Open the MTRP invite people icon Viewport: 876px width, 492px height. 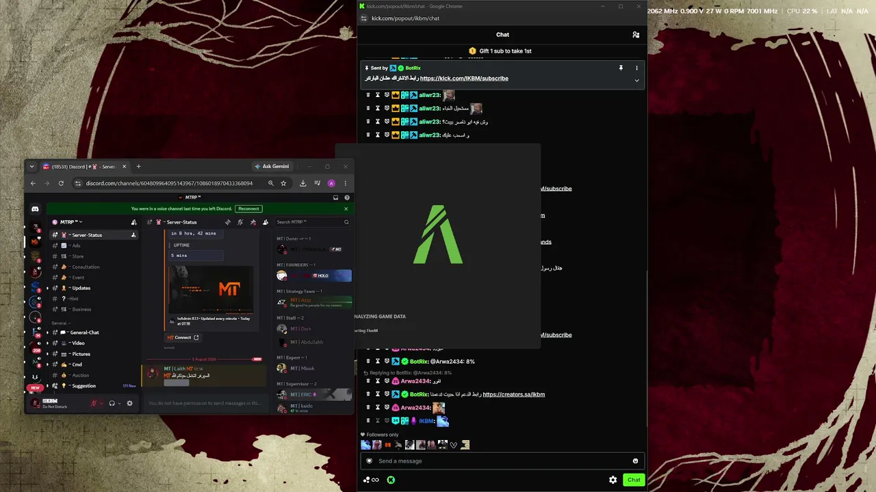133,222
